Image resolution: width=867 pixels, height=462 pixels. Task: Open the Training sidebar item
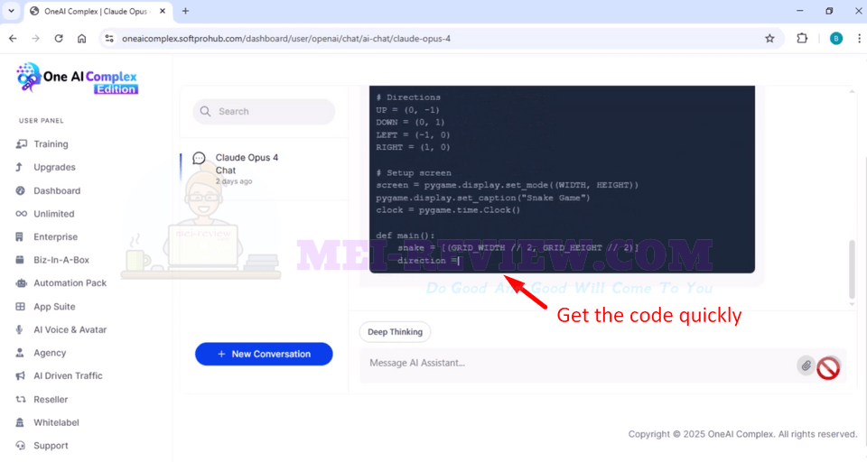(x=51, y=144)
